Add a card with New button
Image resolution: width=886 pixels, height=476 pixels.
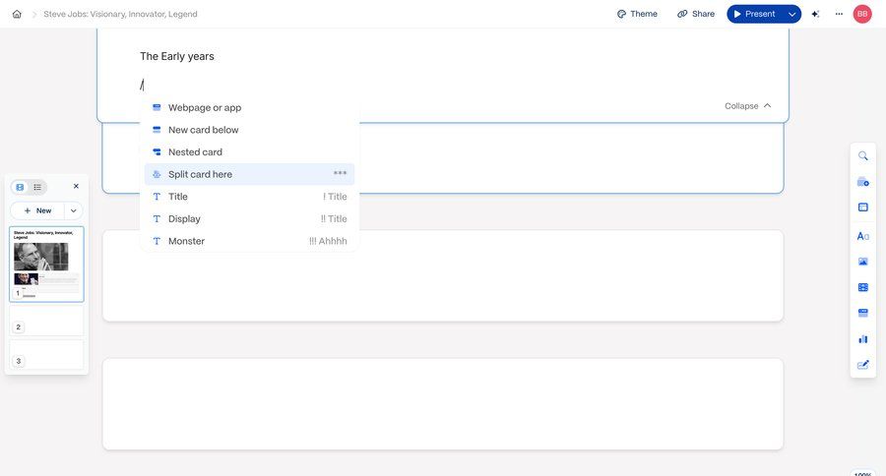pyautogui.click(x=37, y=210)
